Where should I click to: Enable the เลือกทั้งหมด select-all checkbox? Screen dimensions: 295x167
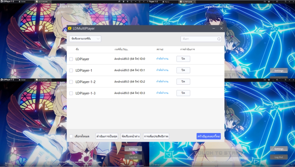point(71,136)
